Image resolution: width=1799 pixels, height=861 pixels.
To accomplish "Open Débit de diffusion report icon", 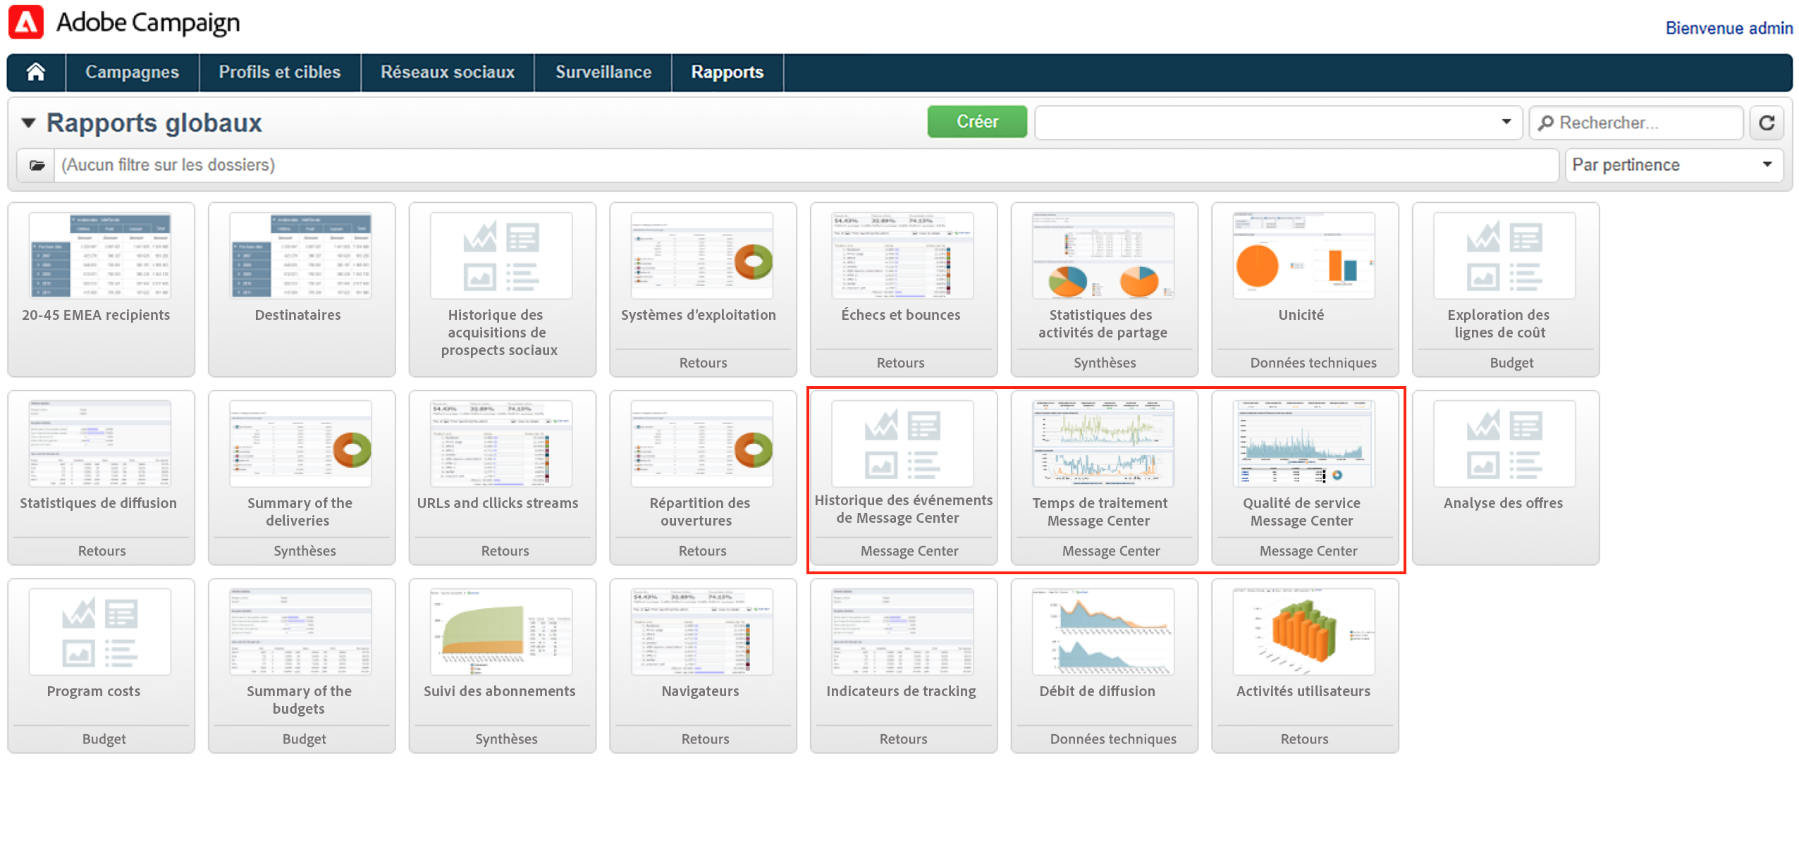I will pos(1103,632).
